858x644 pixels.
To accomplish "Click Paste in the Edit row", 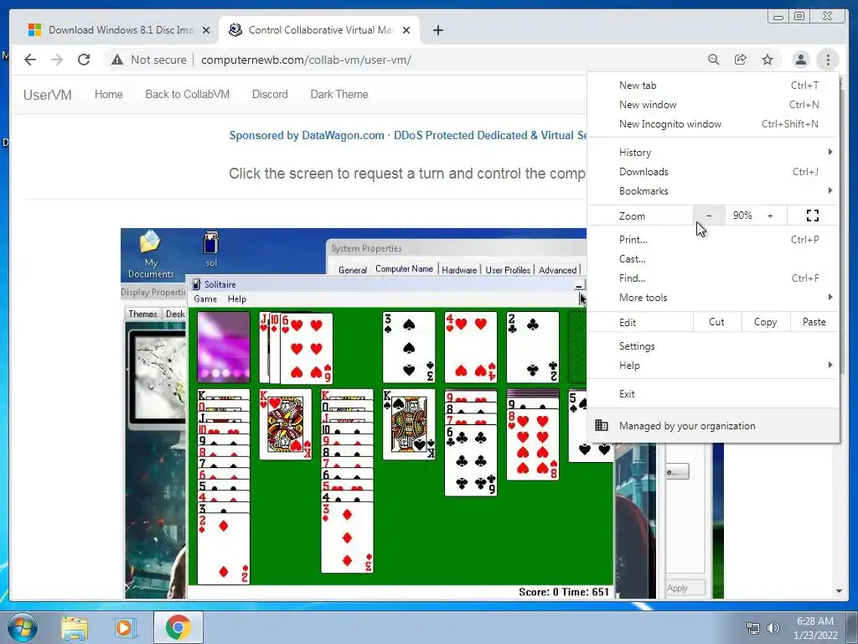I will [x=814, y=322].
